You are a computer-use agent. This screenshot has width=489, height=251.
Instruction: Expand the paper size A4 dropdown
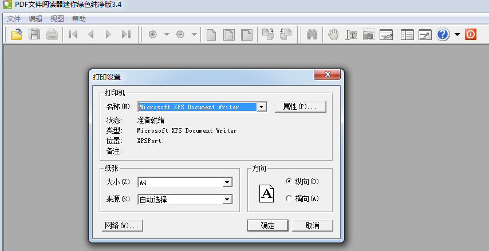click(227, 182)
